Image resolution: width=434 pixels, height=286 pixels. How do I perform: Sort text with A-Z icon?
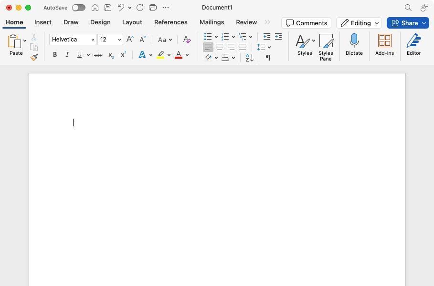click(249, 58)
